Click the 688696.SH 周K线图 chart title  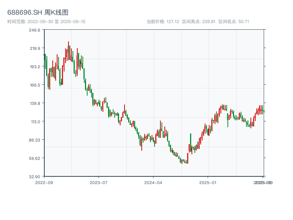(38, 13)
